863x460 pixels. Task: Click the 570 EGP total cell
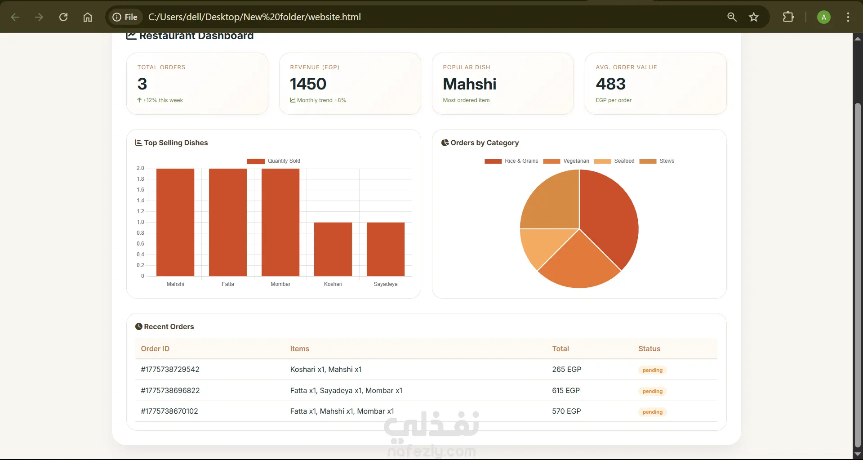pos(566,411)
